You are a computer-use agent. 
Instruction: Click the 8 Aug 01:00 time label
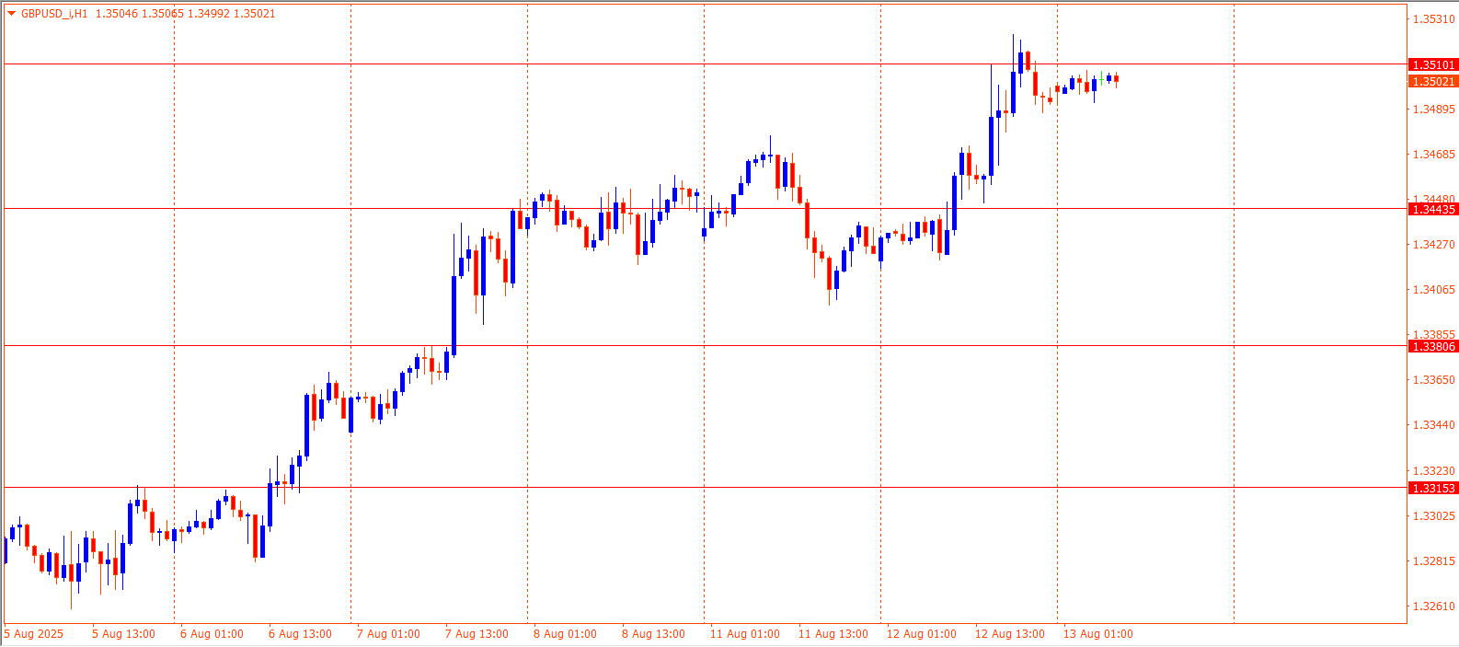pyautogui.click(x=565, y=634)
